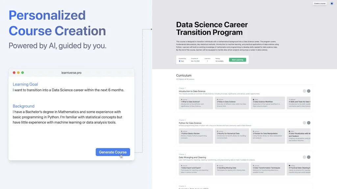The image size is (337, 189).
Task: Open the profile avatar in the top-right corner
Action: tap(331, 3)
